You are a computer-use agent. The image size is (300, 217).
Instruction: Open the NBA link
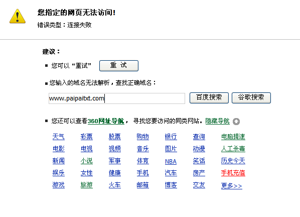pos(171,162)
